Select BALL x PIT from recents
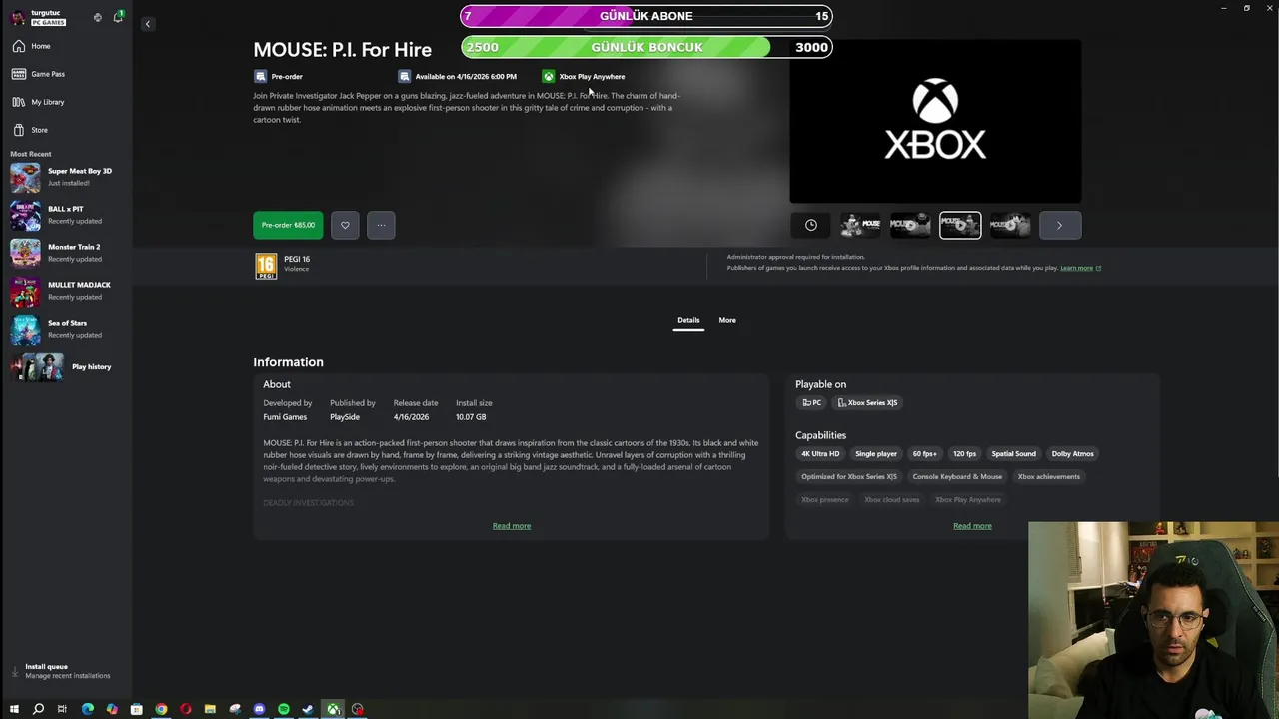 [x=66, y=215]
